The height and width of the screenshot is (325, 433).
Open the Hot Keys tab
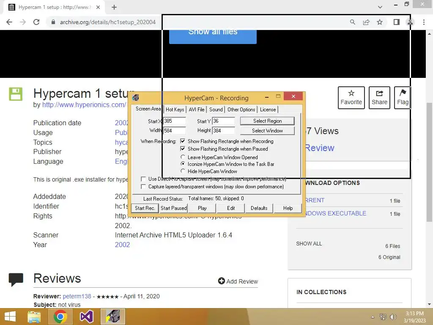pyautogui.click(x=175, y=110)
